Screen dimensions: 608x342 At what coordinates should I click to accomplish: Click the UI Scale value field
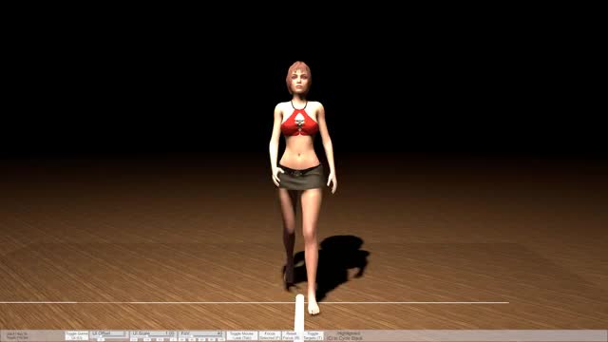169,333
